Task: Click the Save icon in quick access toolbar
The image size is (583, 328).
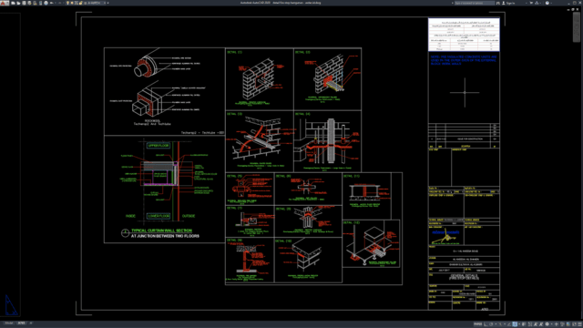Action: click(x=24, y=3)
